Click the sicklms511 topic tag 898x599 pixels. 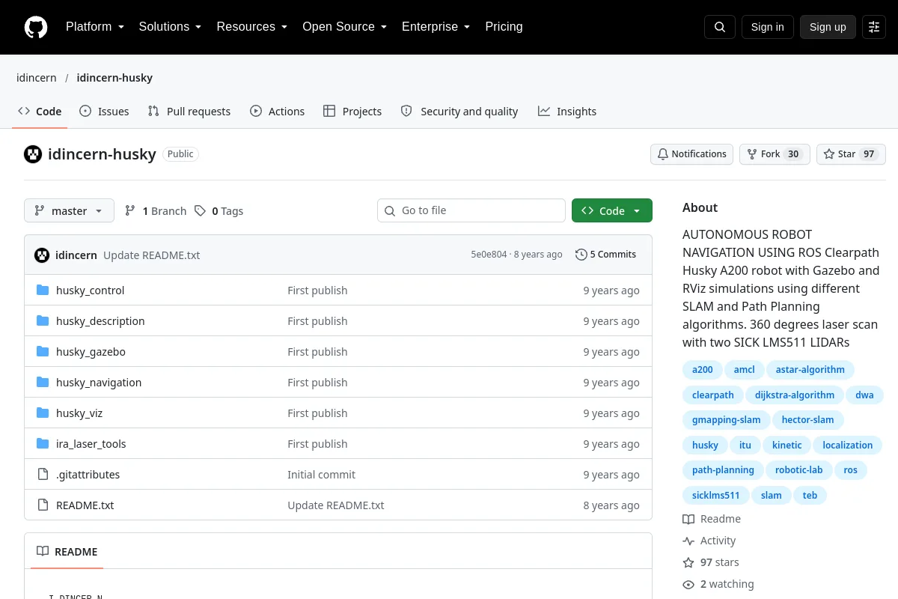pos(716,496)
